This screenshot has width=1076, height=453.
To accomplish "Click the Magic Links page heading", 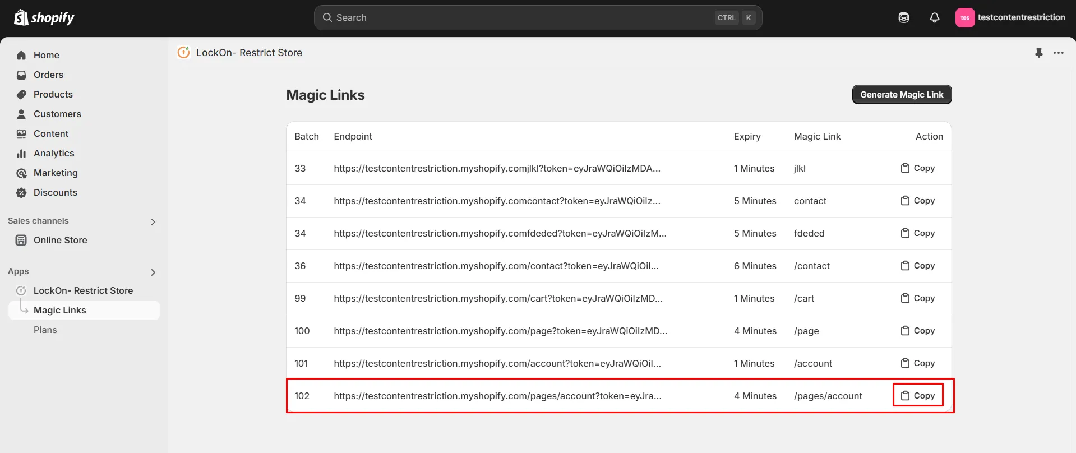I will 325,95.
